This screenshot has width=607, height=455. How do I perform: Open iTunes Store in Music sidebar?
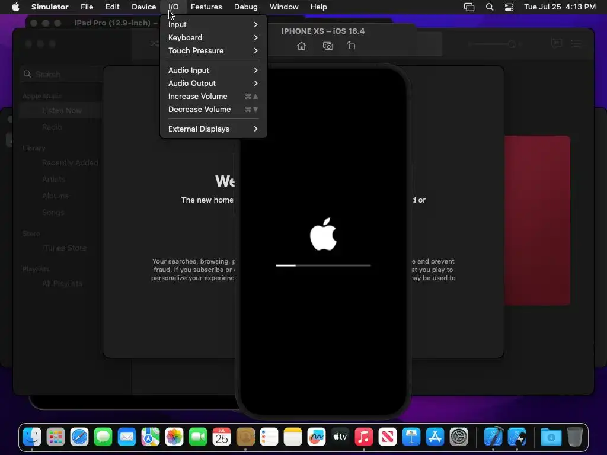coord(64,248)
